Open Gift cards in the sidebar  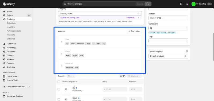point(11,39)
